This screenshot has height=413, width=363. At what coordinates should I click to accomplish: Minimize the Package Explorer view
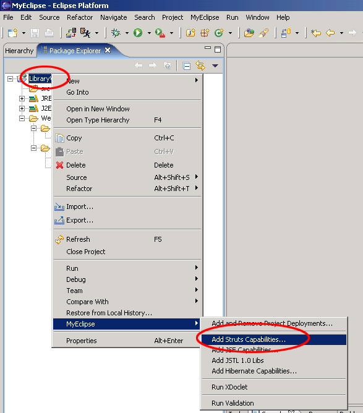point(208,48)
